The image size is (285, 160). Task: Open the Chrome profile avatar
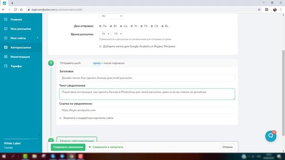pyautogui.click(x=275, y=10)
